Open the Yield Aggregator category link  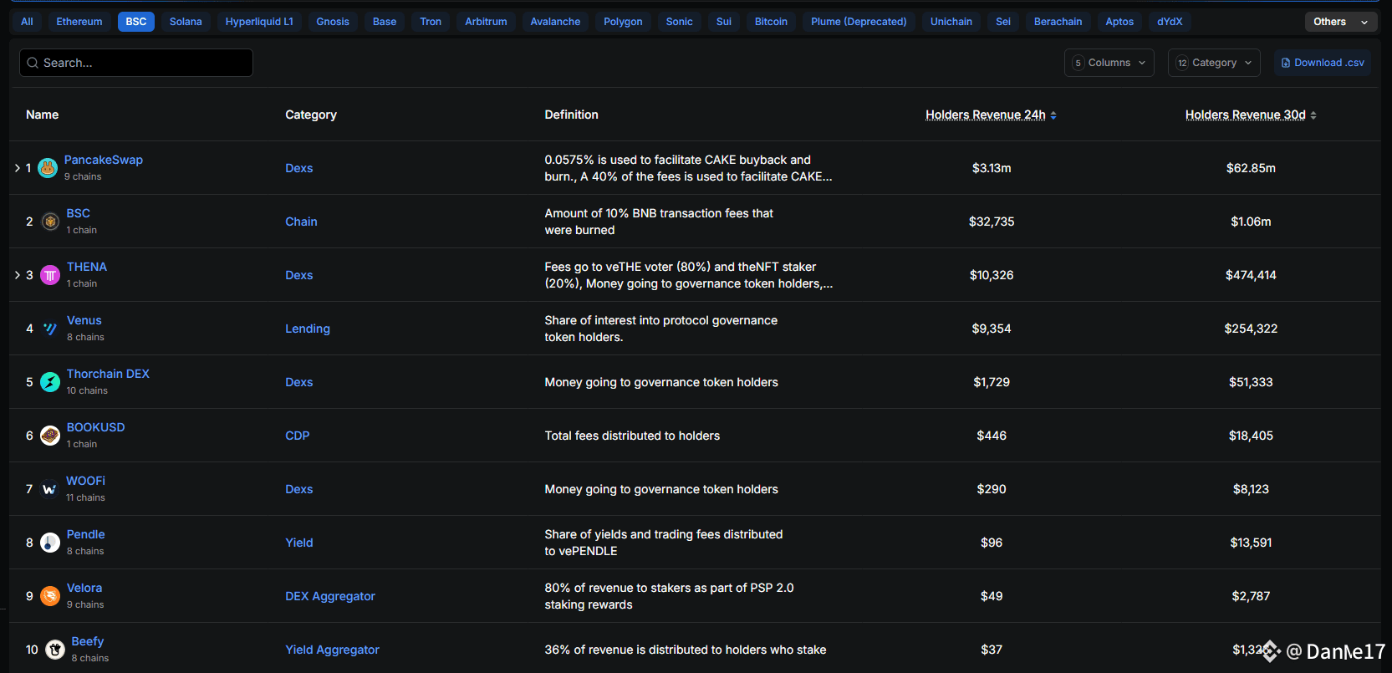click(333, 650)
